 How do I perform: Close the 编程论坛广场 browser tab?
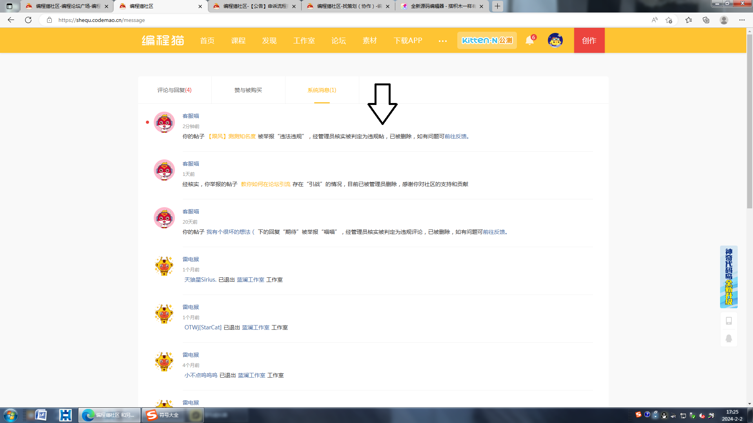click(x=106, y=6)
